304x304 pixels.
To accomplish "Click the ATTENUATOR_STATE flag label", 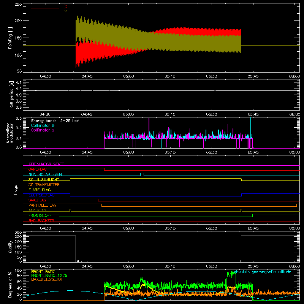I will (x=46, y=164).
